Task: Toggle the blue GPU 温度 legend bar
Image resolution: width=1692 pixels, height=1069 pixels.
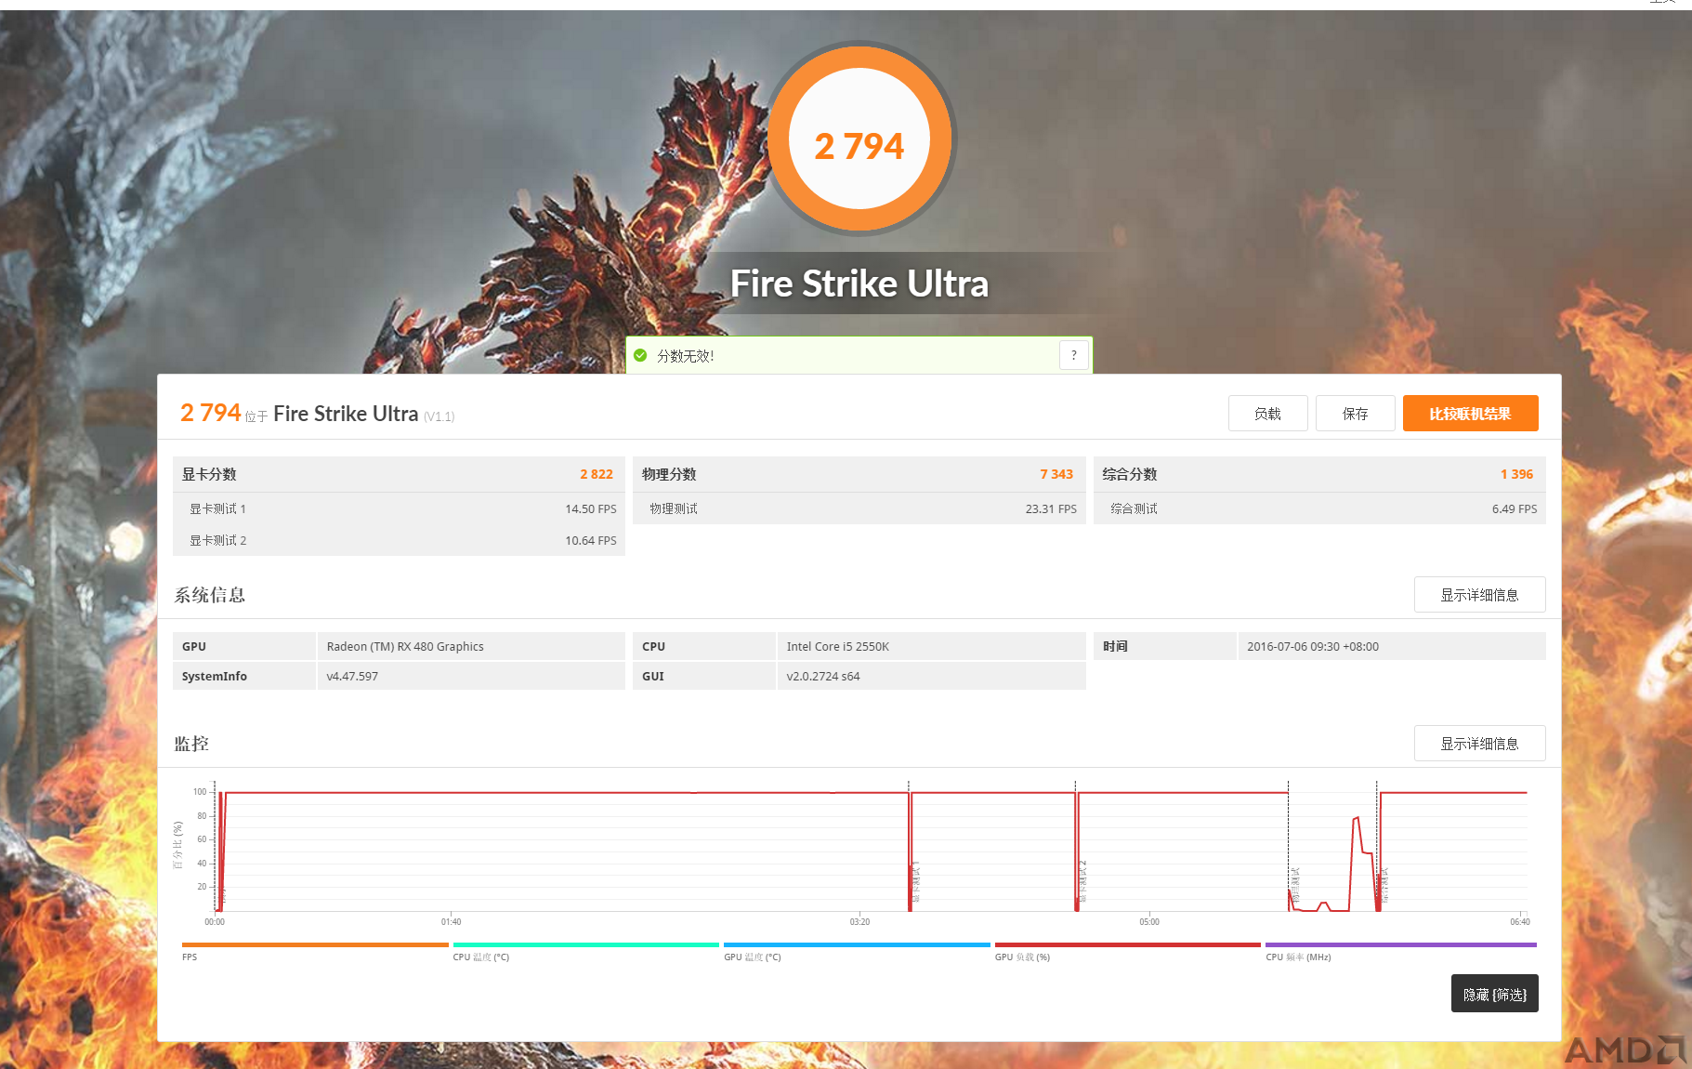Action: pyautogui.click(x=857, y=945)
